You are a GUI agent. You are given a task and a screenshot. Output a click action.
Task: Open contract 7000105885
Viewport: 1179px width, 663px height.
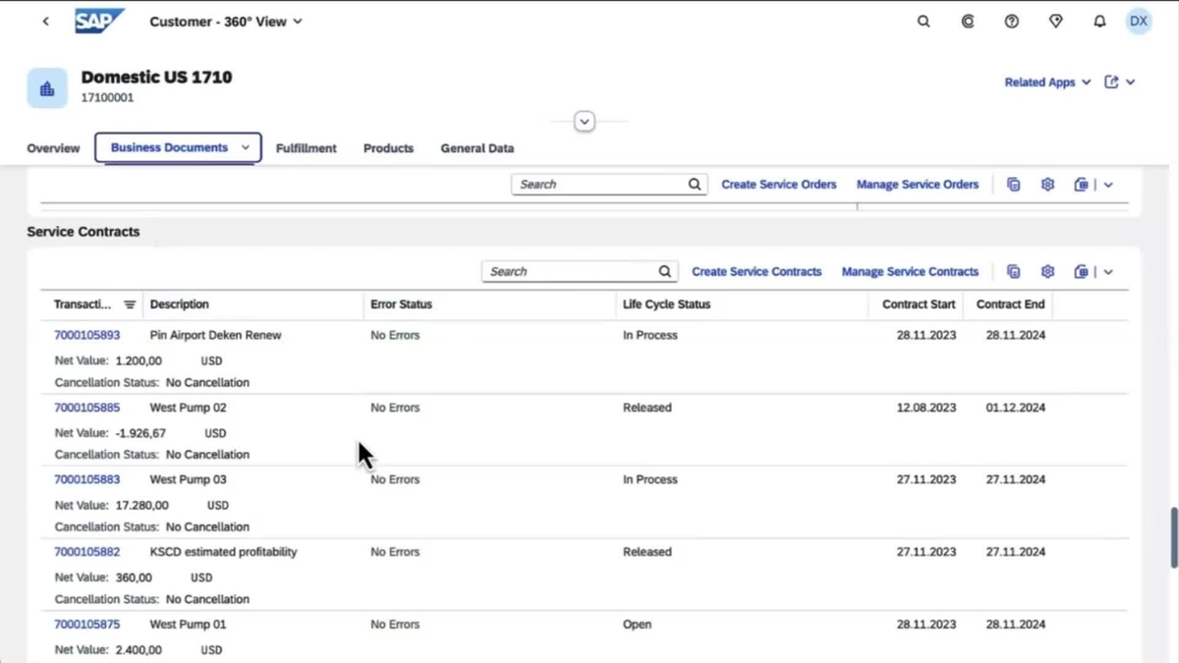point(86,408)
